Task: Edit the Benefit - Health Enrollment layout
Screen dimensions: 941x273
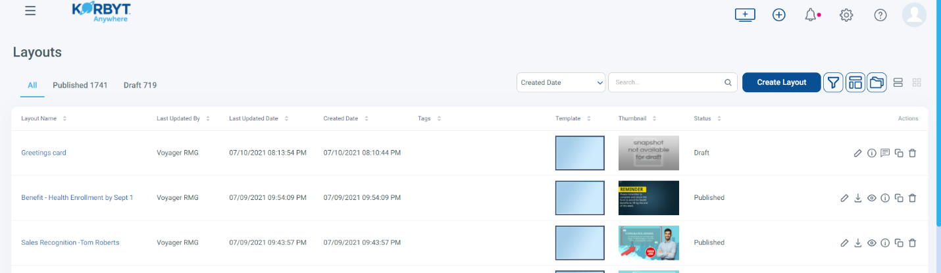Action: pyautogui.click(x=844, y=197)
